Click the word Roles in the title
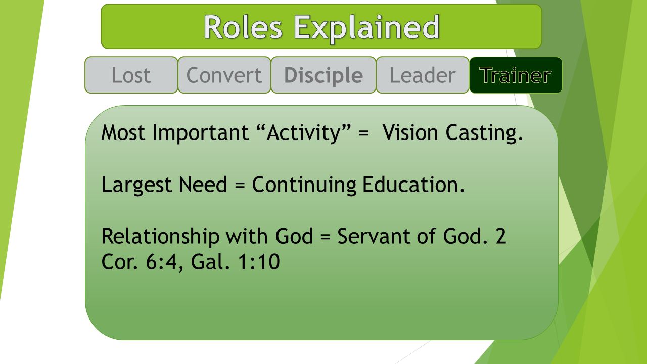Screen dimensions: 647x364 pyautogui.click(x=243, y=27)
